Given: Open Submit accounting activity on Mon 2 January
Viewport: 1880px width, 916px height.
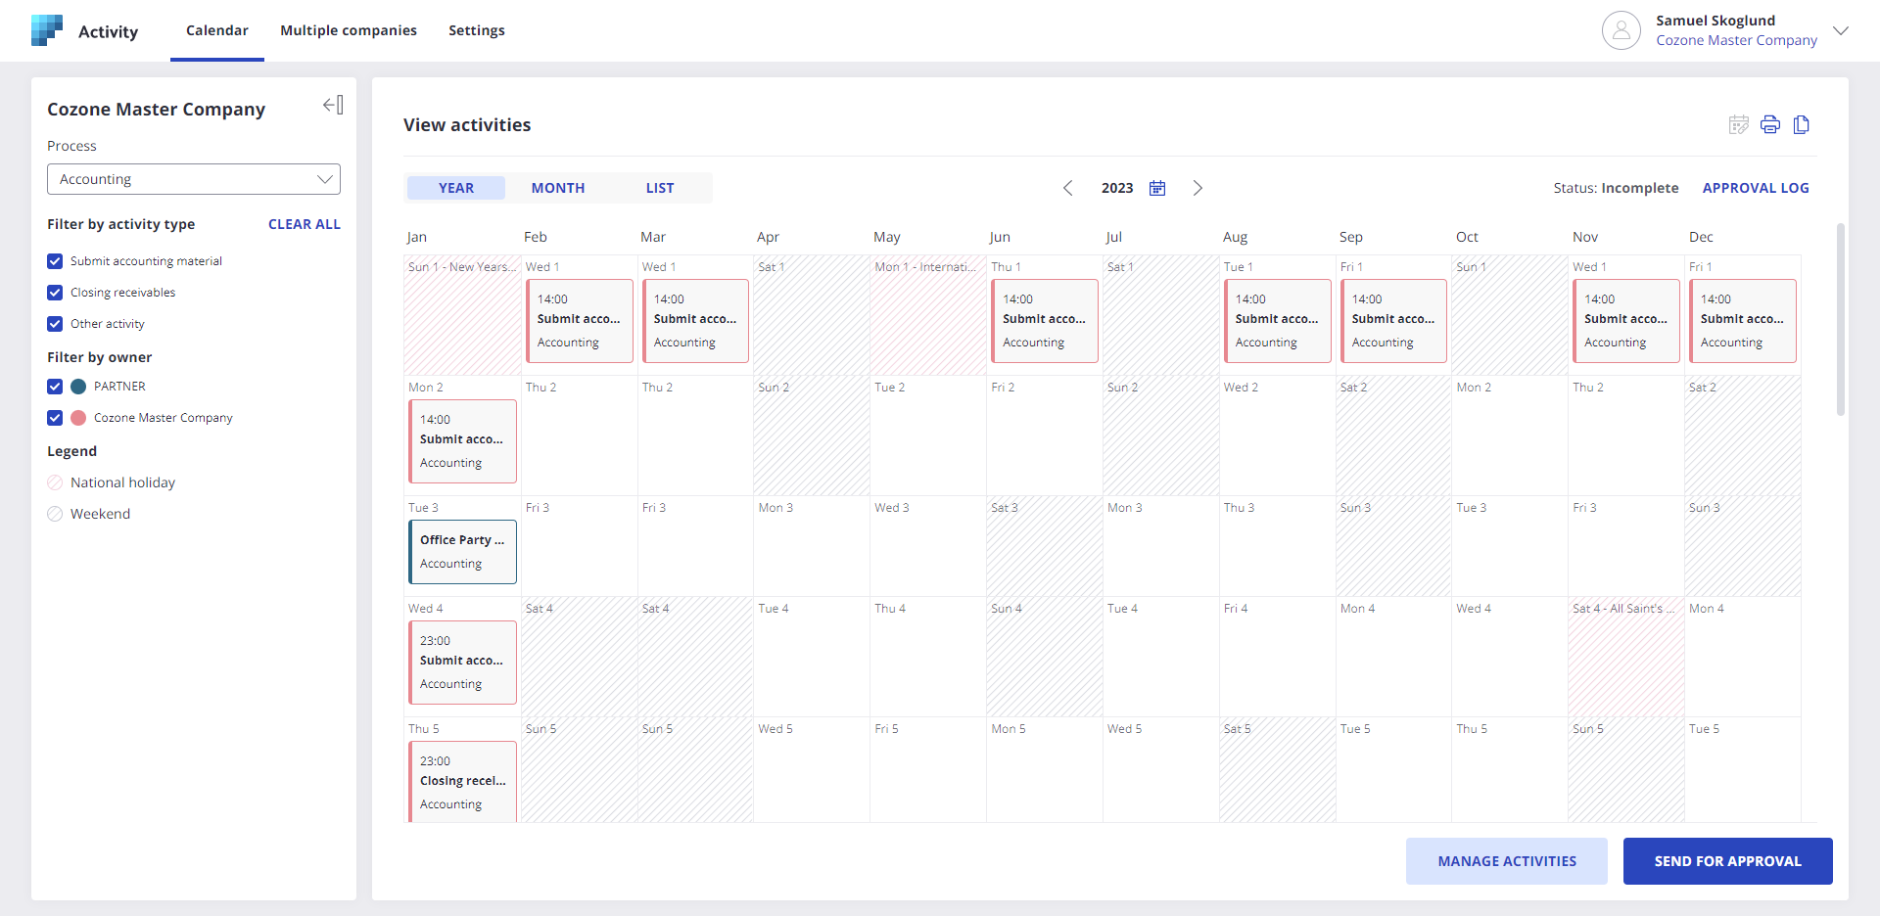Looking at the screenshot, I should [462, 441].
